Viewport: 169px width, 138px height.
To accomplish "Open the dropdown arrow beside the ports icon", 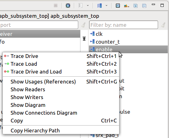I will point(107,5).
